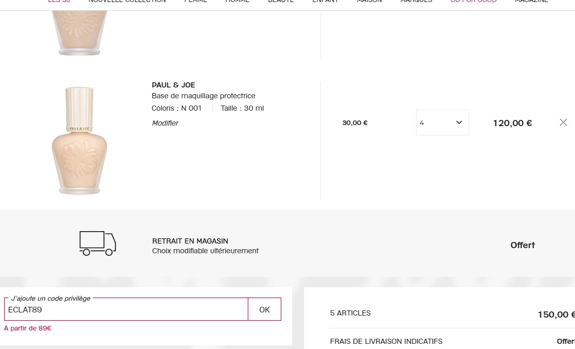Click FRAIS DE LIVRAISON INDICATIFS label

click(386, 341)
